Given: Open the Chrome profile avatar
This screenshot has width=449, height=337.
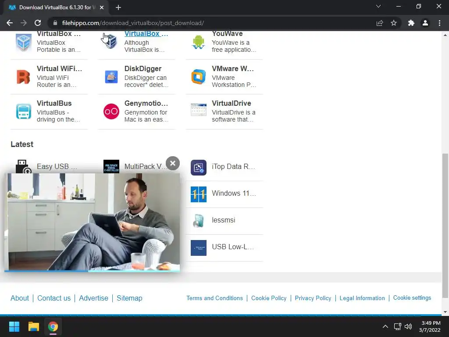Looking at the screenshot, I should click(x=425, y=23).
